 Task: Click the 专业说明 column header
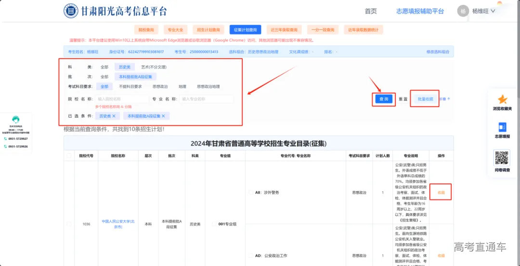[x=411, y=156]
